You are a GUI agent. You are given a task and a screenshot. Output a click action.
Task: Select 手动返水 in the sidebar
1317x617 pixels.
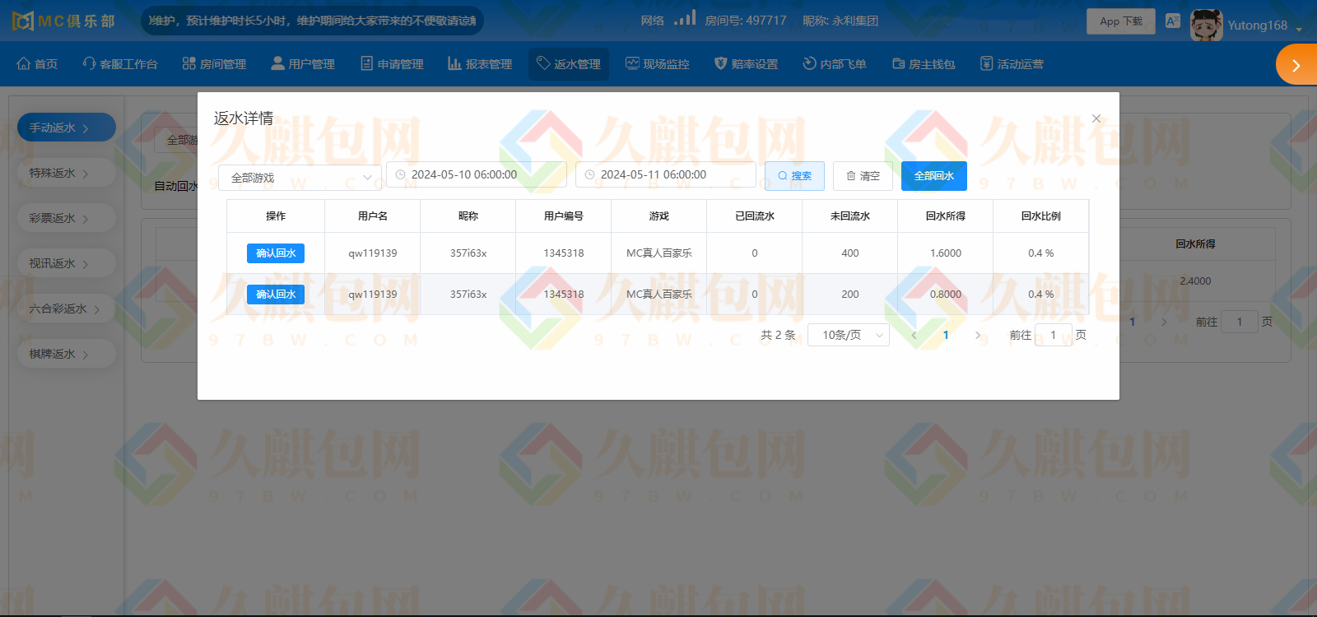pyautogui.click(x=67, y=128)
